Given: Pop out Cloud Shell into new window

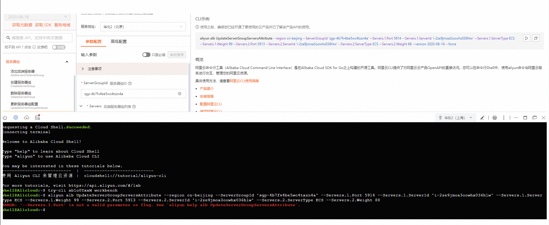Looking at the screenshot, I should (x=534, y=118).
